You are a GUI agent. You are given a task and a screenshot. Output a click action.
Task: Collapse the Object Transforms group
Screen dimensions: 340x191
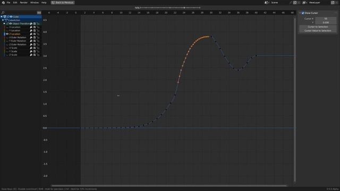click(4, 23)
